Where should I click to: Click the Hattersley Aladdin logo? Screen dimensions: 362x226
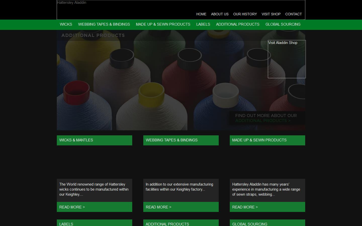tap(72, 3)
